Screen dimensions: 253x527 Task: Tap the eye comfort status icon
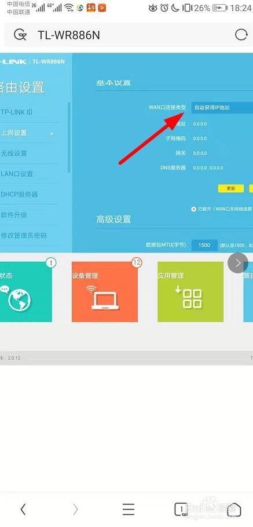[153, 8]
